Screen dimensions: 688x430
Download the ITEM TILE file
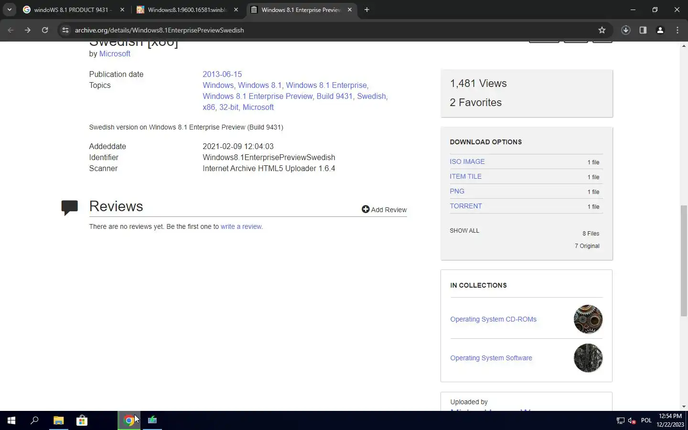point(465,176)
